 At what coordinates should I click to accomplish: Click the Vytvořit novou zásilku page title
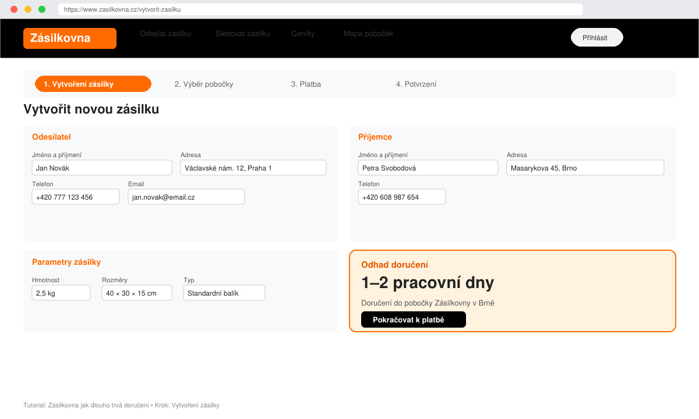pyautogui.click(x=91, y=109)
